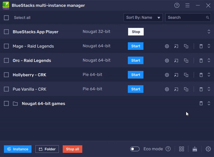Image resolution: width=214 pixels, height=157 pixels.
Task: Select the Nougat 64-bit games folder checkbox
Action: (x=6, y=103)
